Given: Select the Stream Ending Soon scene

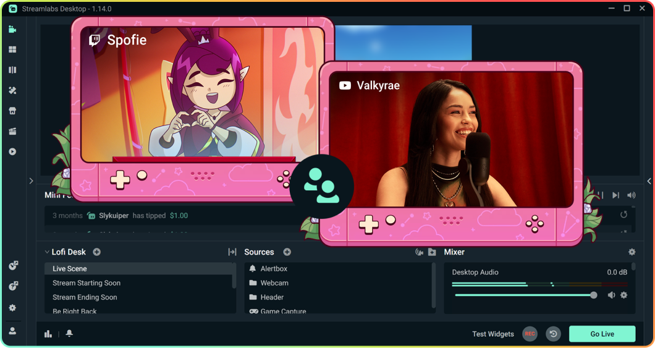Looking at the screenshot, I should pos(138,297).
